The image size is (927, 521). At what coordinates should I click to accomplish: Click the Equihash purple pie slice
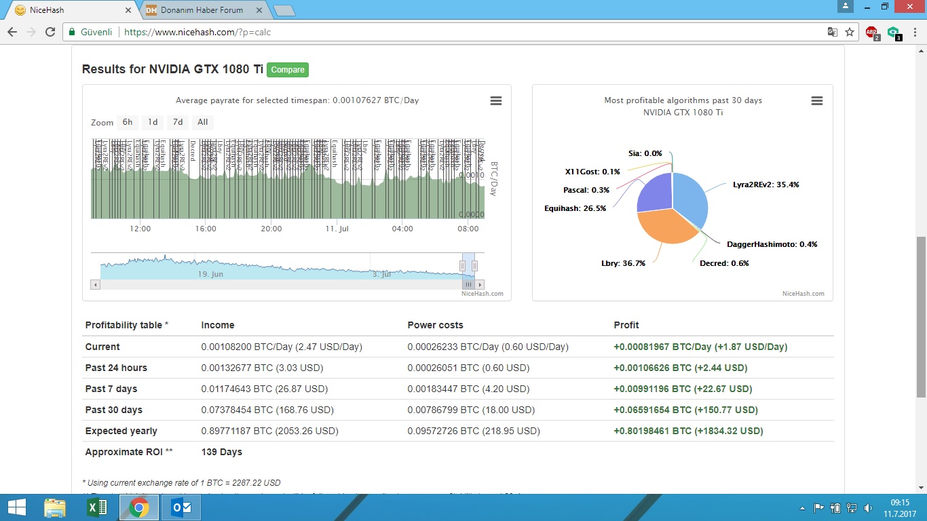pos(654,193)
